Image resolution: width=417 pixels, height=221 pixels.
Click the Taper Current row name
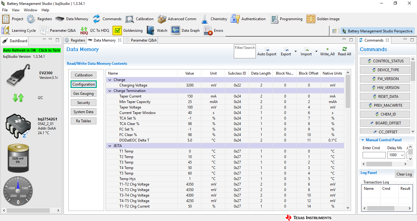(130, 96)
